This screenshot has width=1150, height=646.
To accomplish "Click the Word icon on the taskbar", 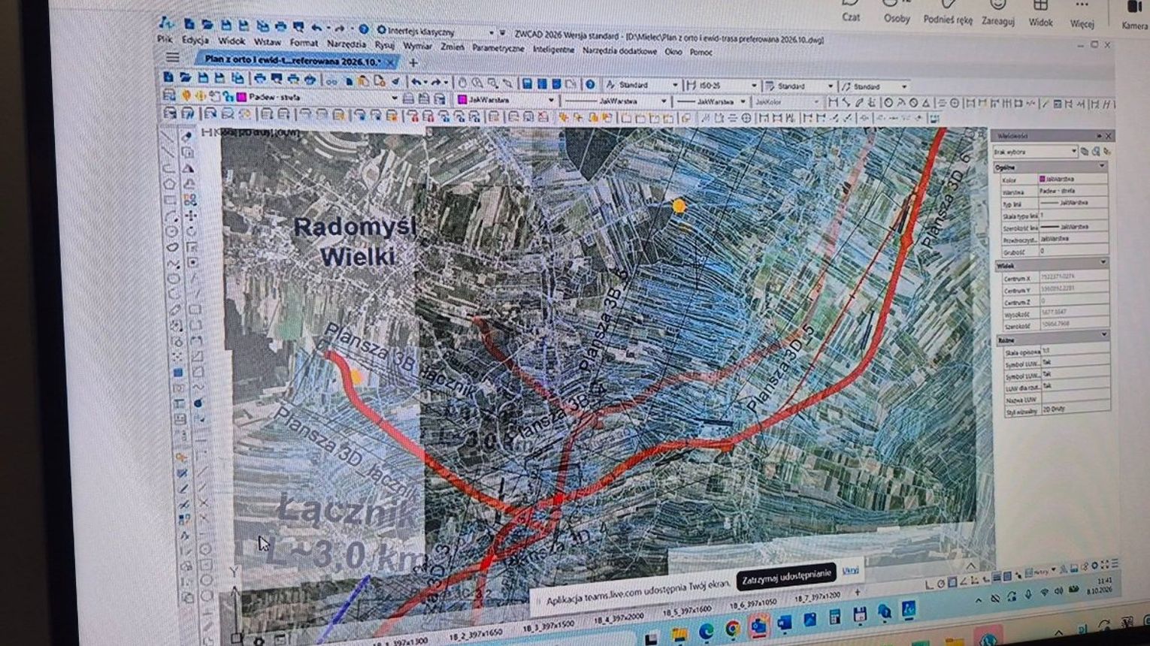I will point(783,623).
